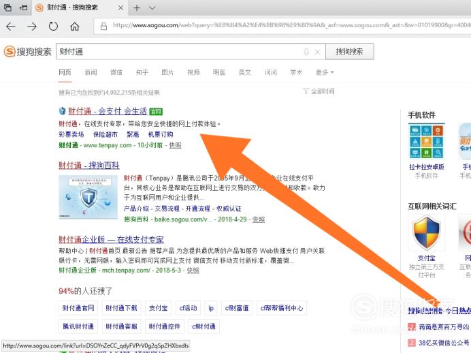The width and height of the screenshot is (471, 353).
Task: Click the ip related search
Action: click(211, 308)
